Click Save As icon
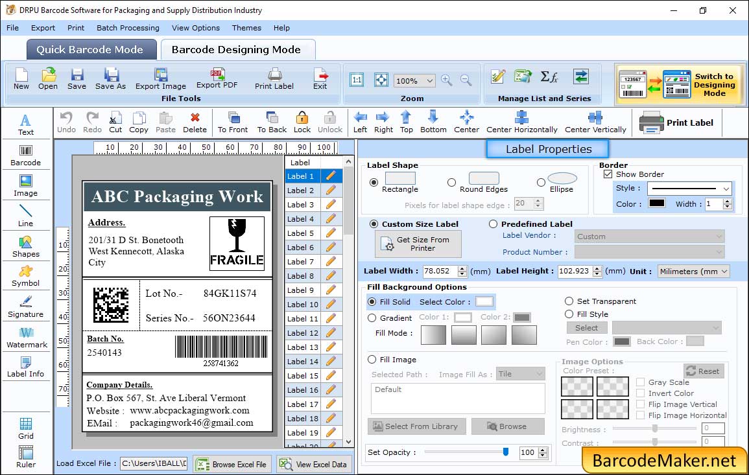Image resolution: width=749 pixels, height=475 pixels. tap(110, 79)
